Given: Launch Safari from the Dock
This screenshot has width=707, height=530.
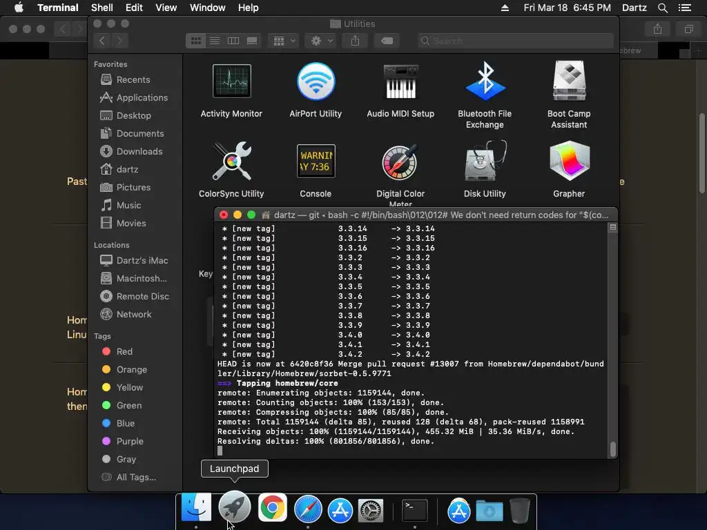Looking at the screenshot, I should click(308, 509).
